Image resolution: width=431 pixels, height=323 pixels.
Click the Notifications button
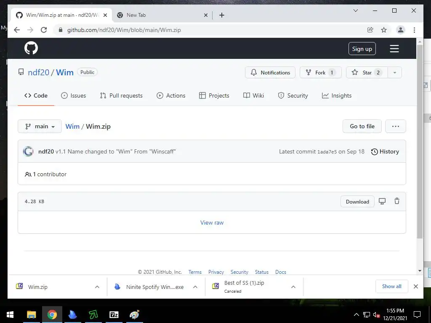(270, 72)
